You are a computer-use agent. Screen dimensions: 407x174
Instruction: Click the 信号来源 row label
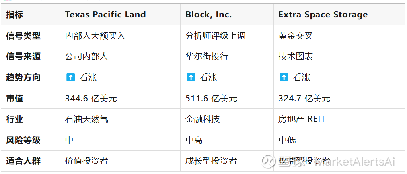[x=23, y=56]
